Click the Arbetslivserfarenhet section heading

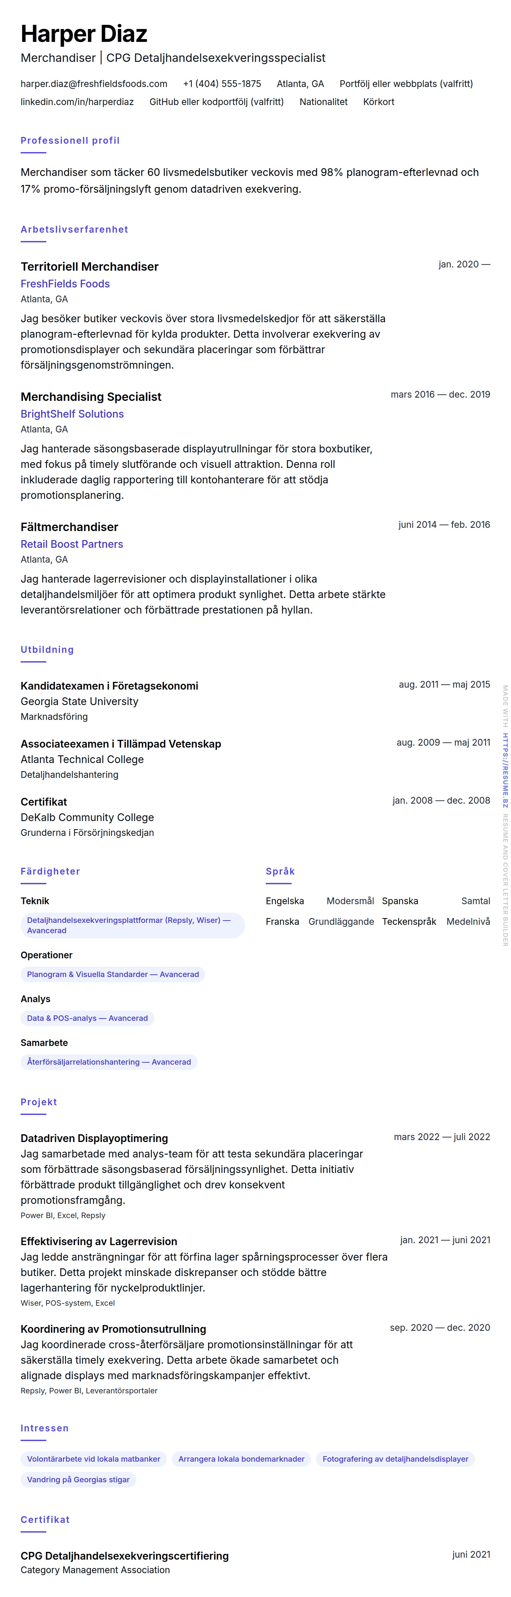point(74,229)
